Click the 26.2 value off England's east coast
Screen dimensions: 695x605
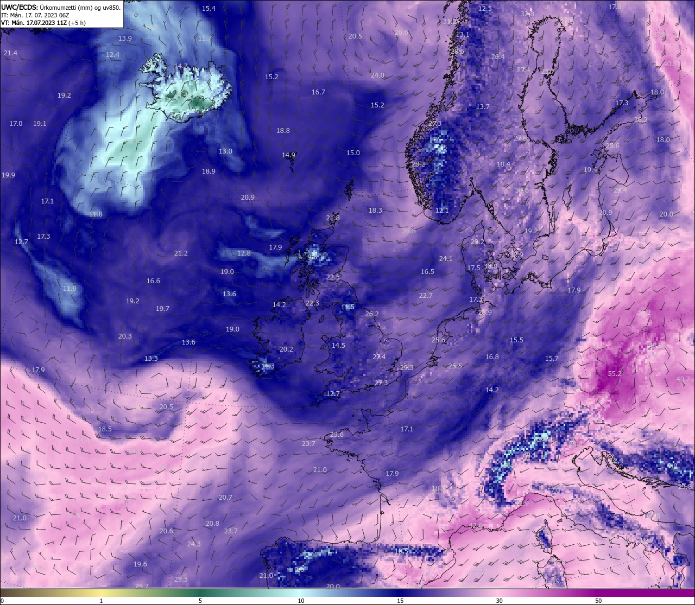coord(372,314)
